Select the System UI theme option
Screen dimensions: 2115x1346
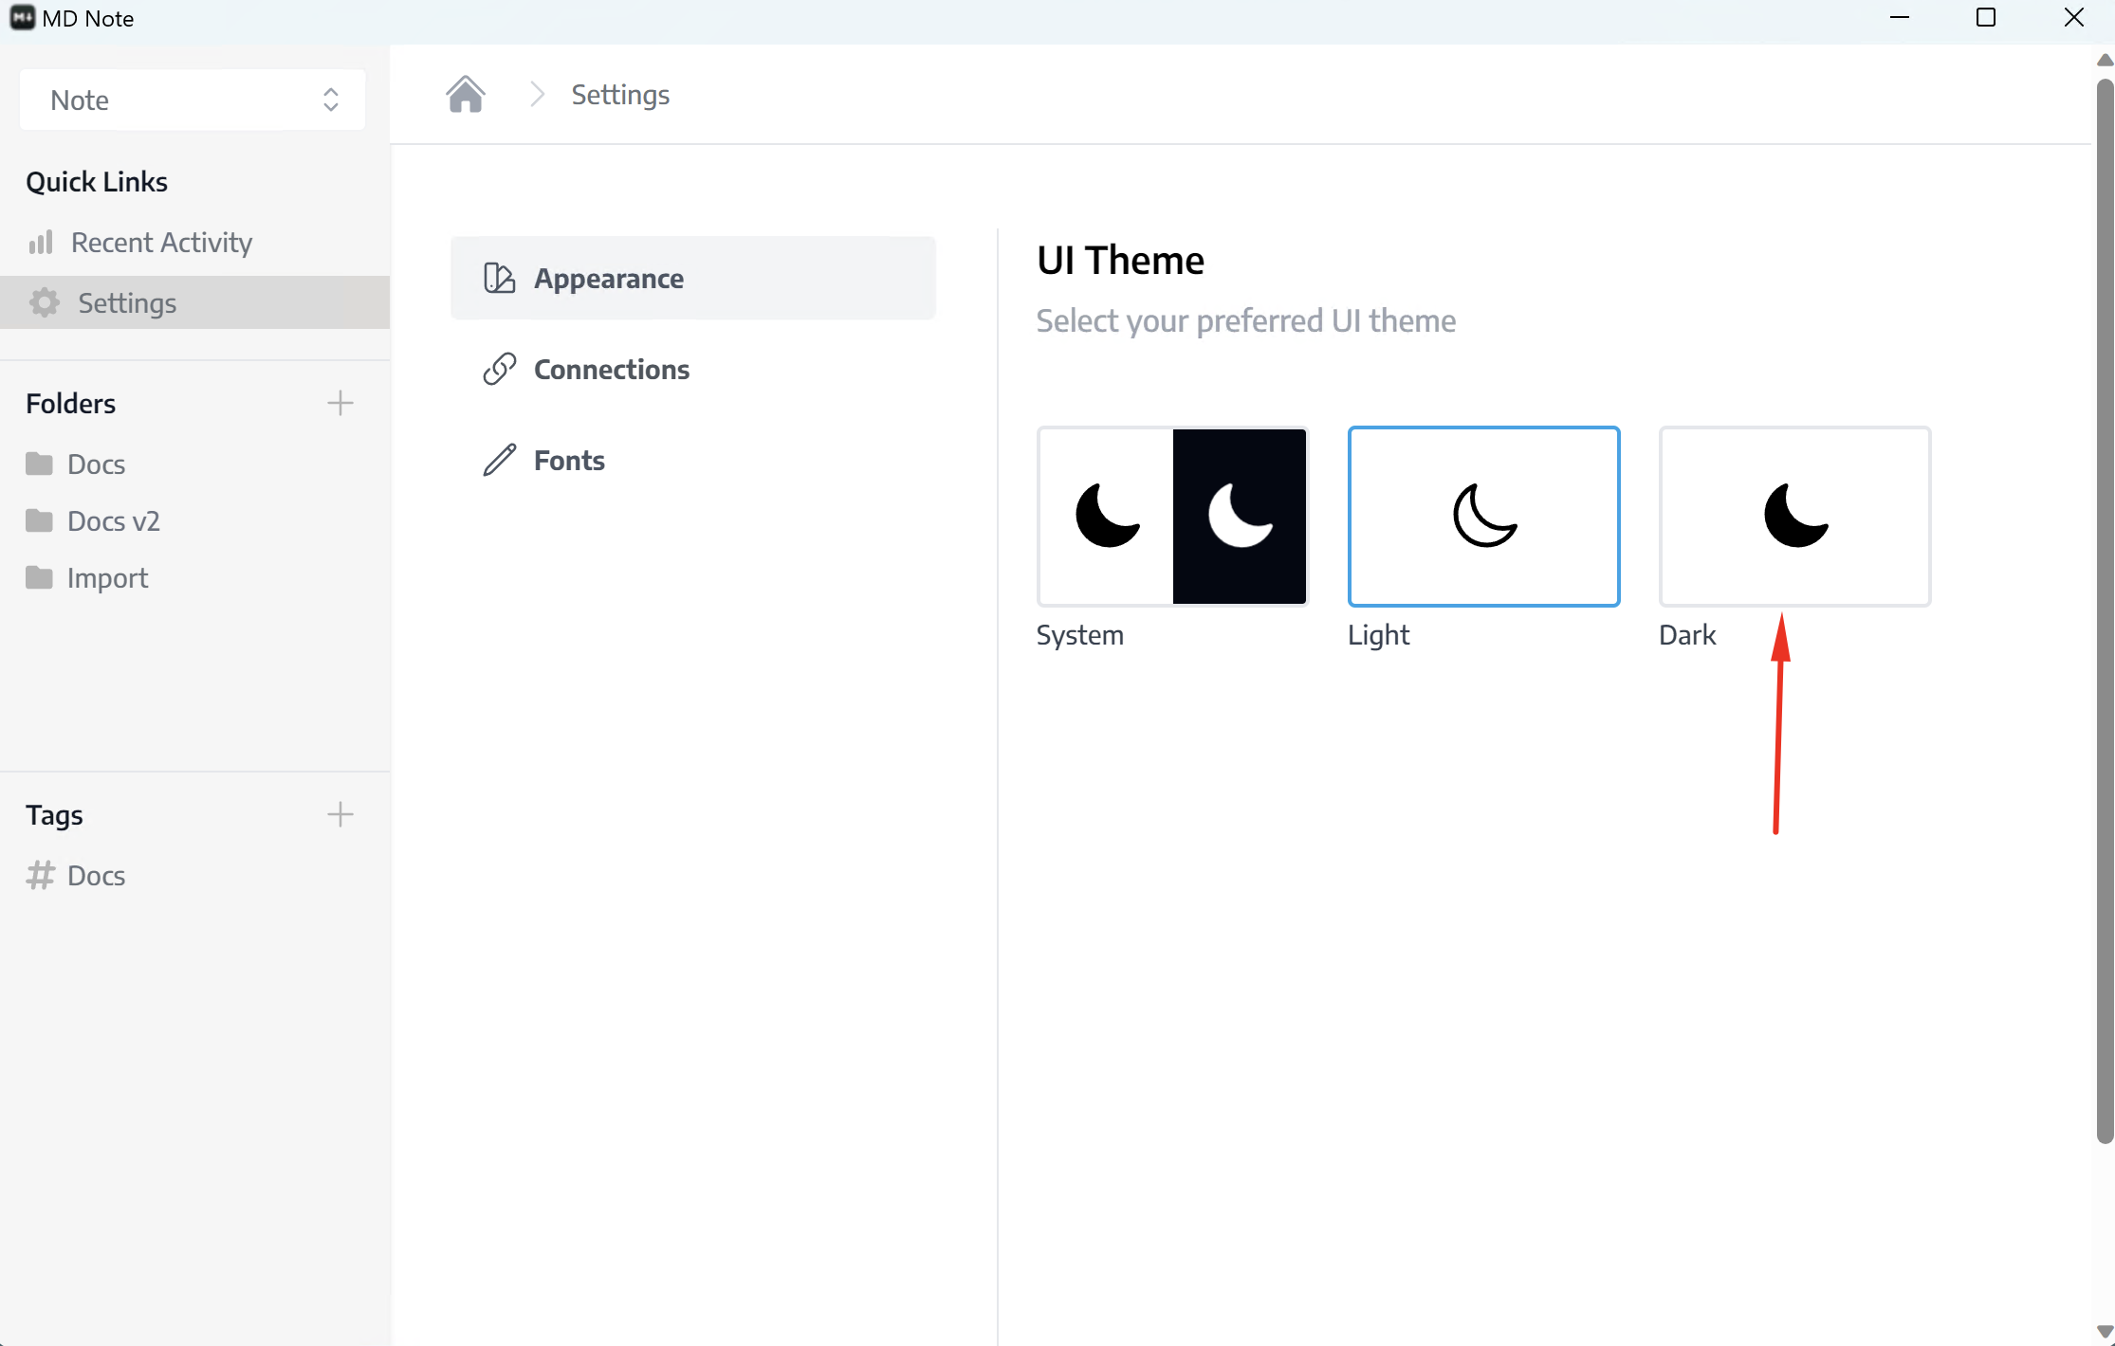1172,517
